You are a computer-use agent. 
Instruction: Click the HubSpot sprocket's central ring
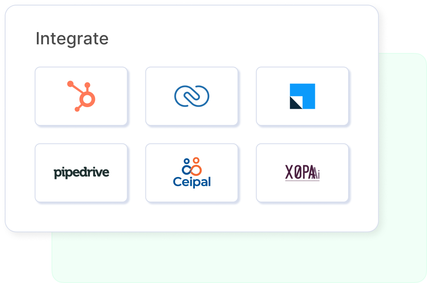coord(88,99)
